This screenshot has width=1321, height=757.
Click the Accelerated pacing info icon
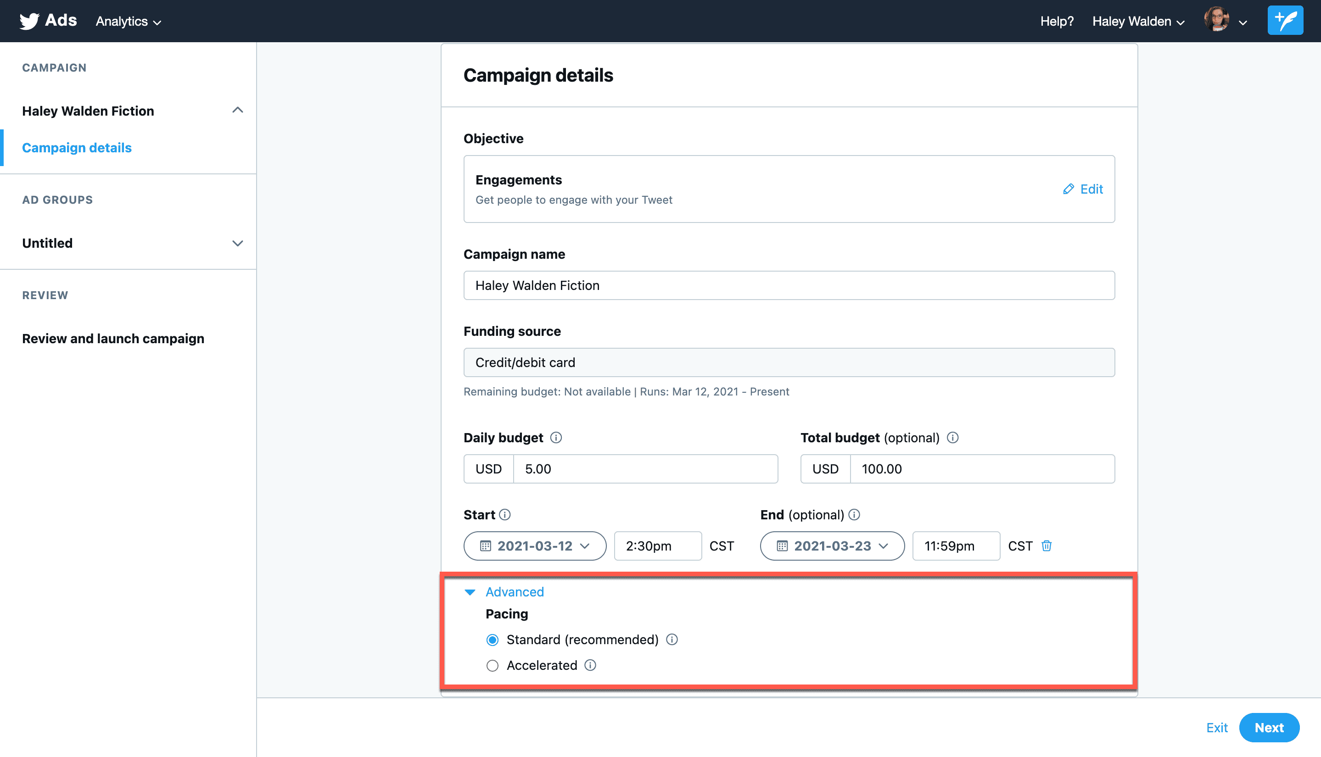[590, 666]
